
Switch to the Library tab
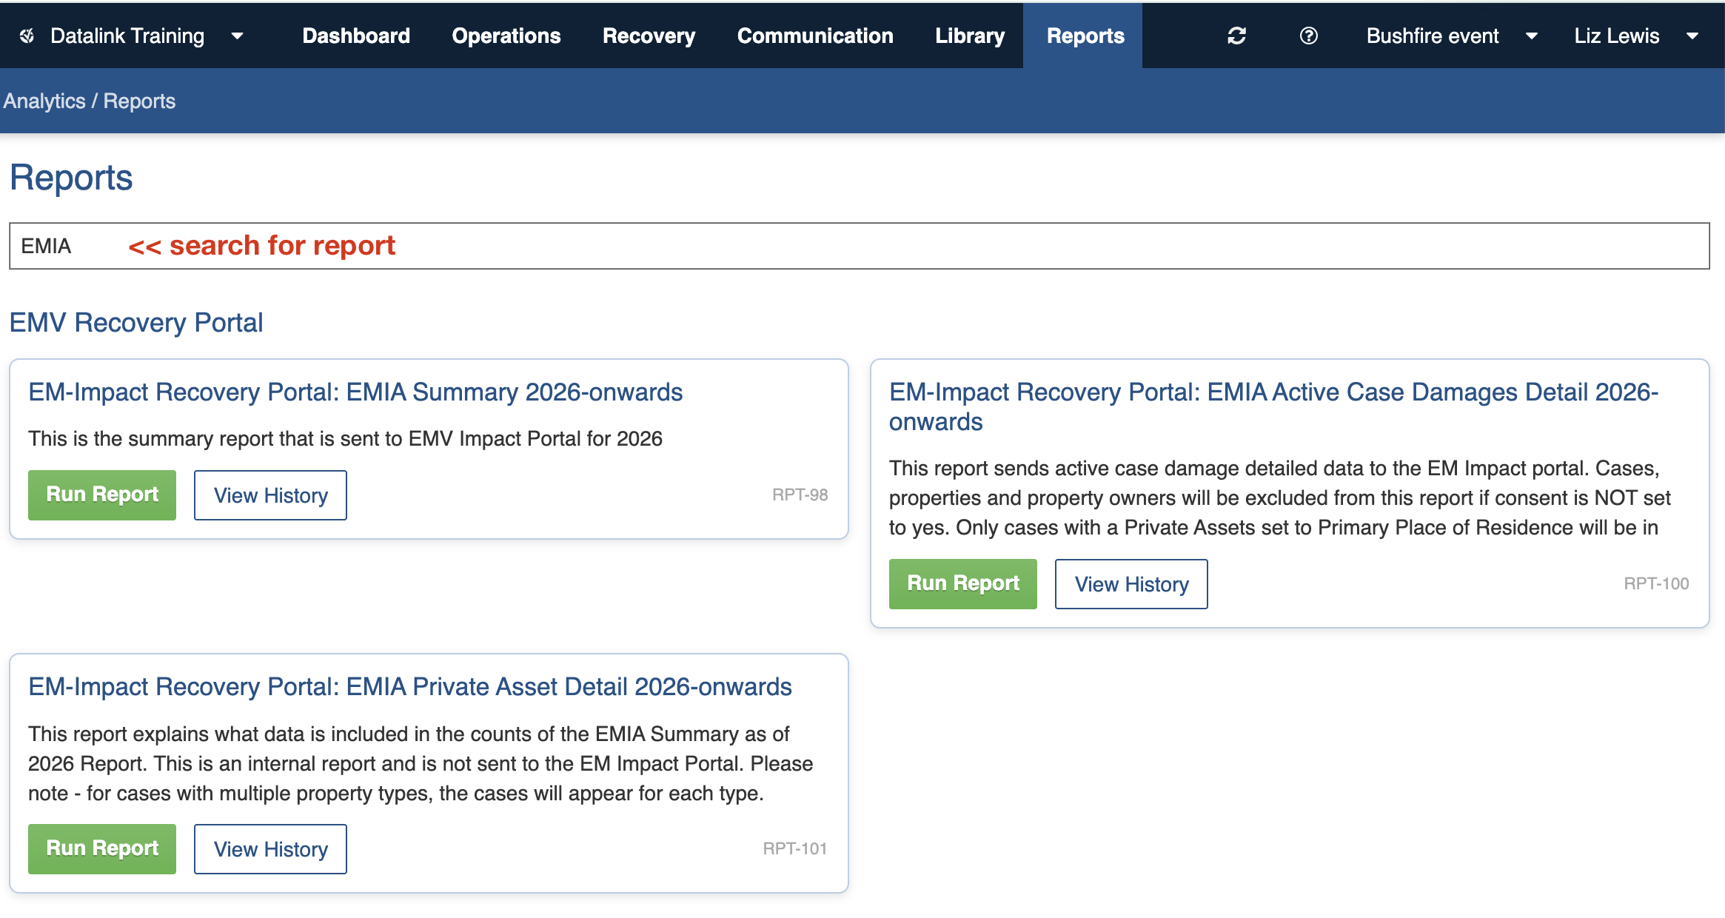tap(970, 36)
